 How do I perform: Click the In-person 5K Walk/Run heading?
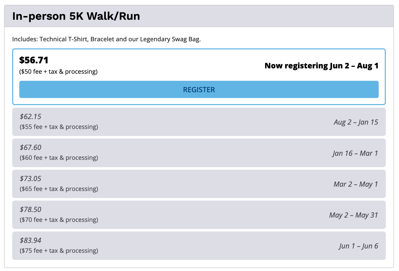pyautogui.click(x=76, y=16)
